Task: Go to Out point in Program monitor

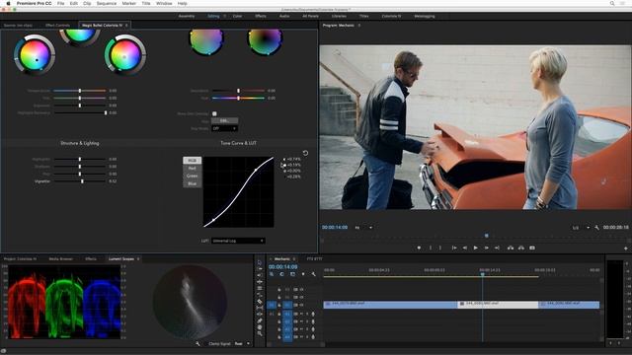Action: coord(497,248)
